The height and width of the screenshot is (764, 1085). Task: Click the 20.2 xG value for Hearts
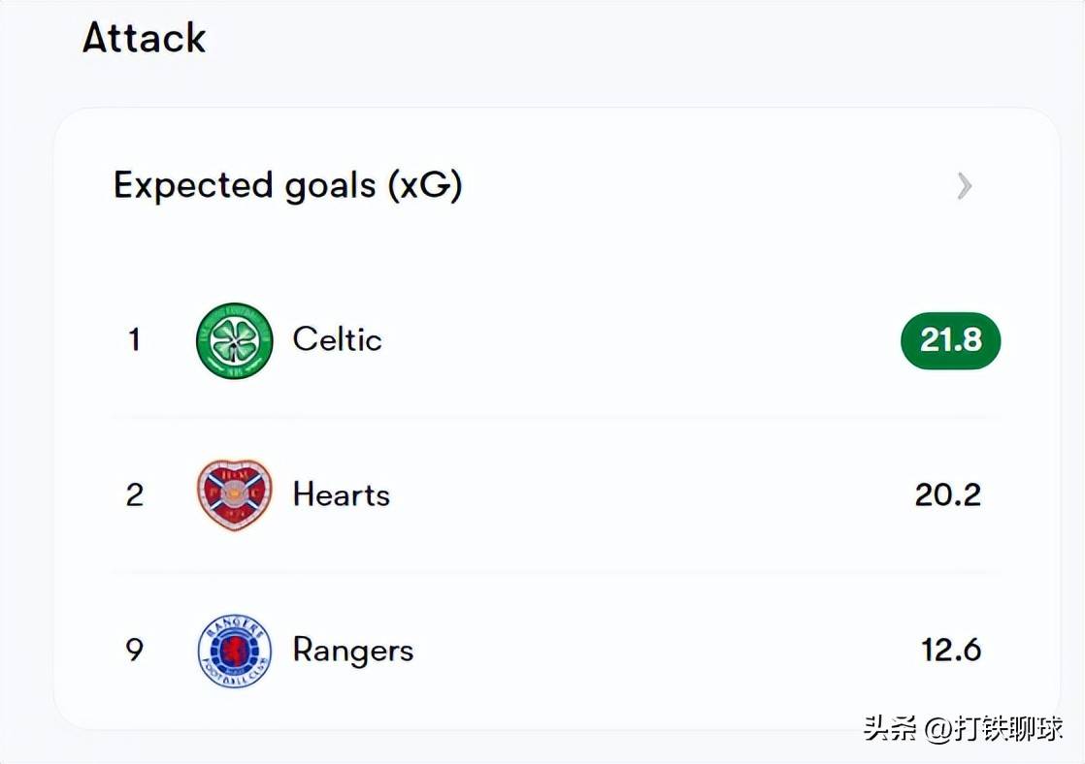tap(947, 495)
